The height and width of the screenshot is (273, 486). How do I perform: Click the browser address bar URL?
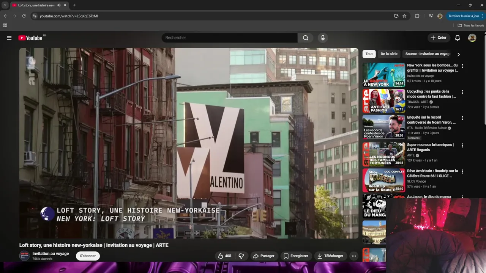(69, 16)
